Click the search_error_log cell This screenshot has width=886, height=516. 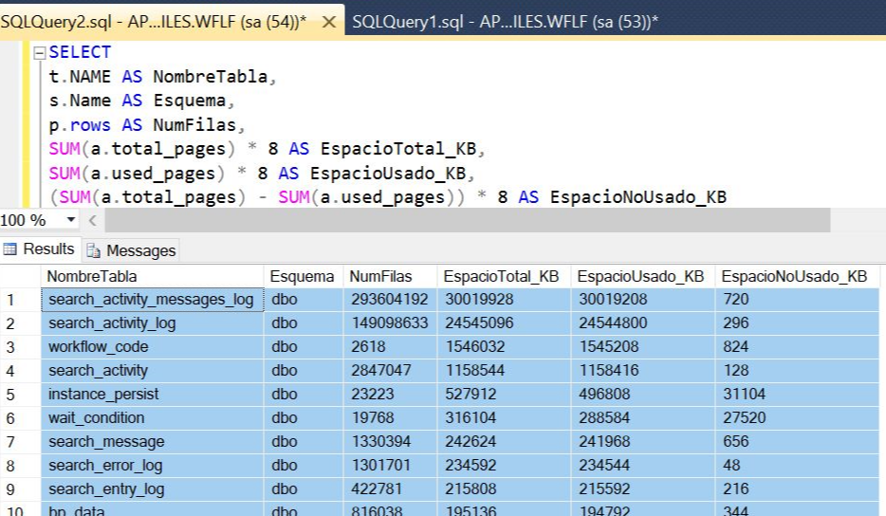[152, 466]
